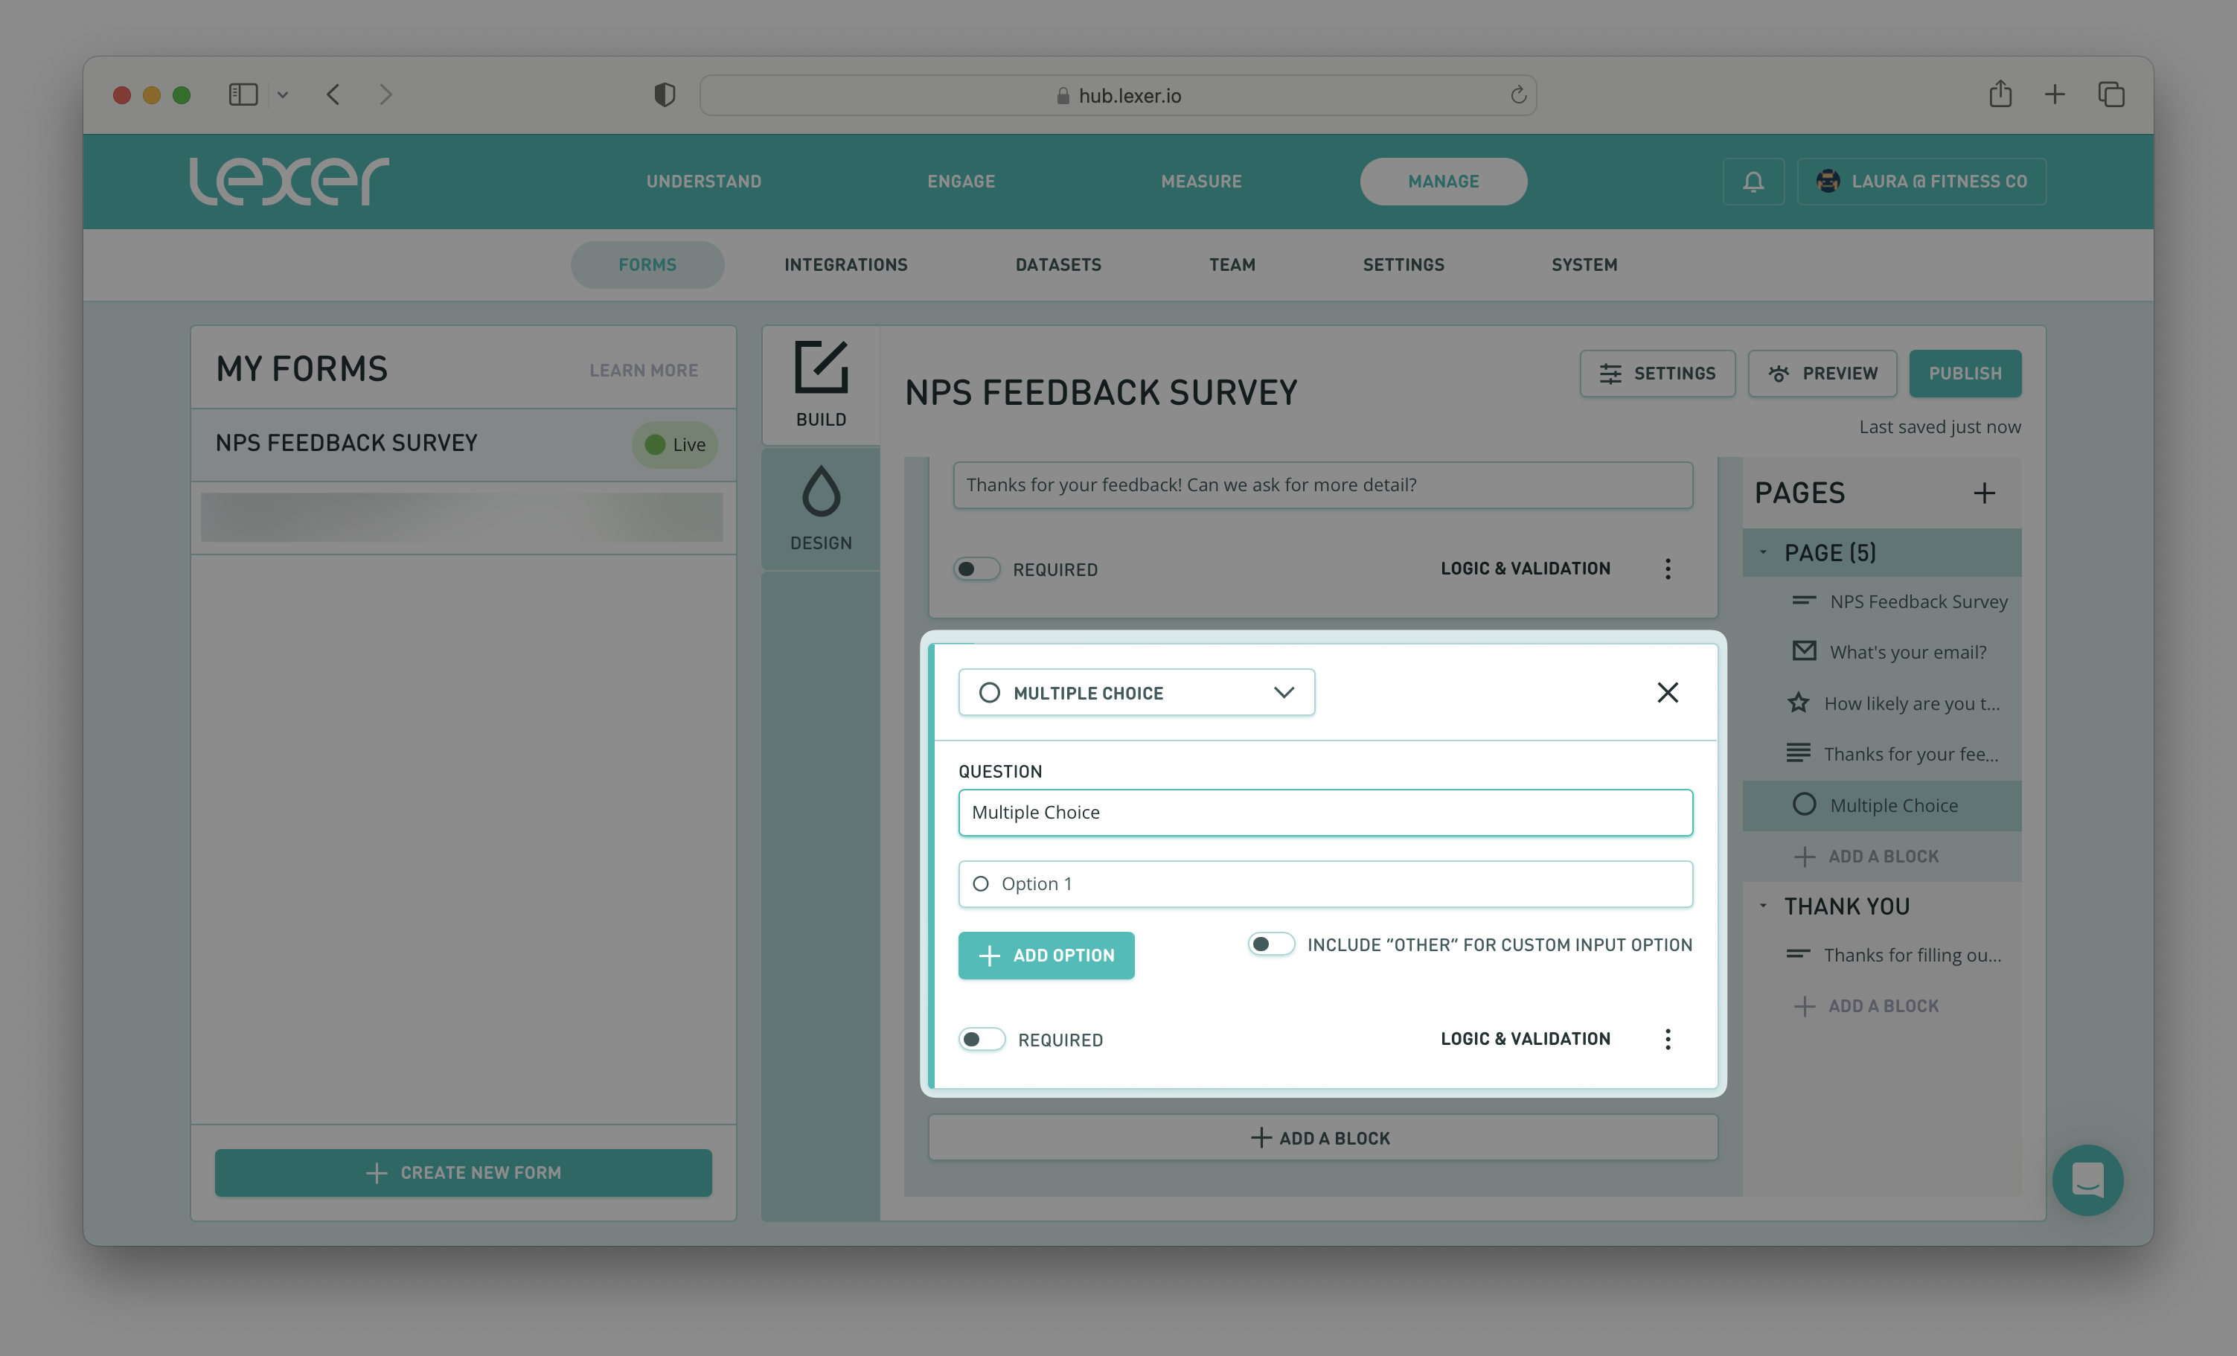Toggle Required on the Multiple Choice block
The height and width of the screenshot is (1356, 2237).
click(x=982, y=1039)
